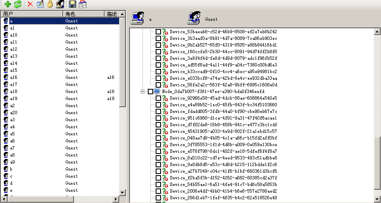
Task: Open the edit user pencil icon
Action: coord(40,5)
